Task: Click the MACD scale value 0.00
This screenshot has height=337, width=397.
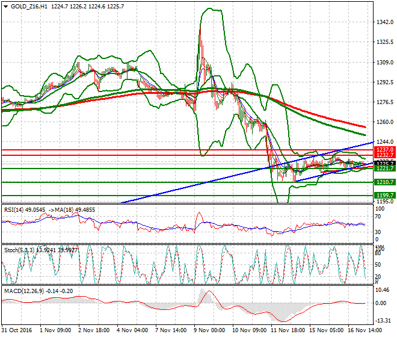Action: point(381,303)
